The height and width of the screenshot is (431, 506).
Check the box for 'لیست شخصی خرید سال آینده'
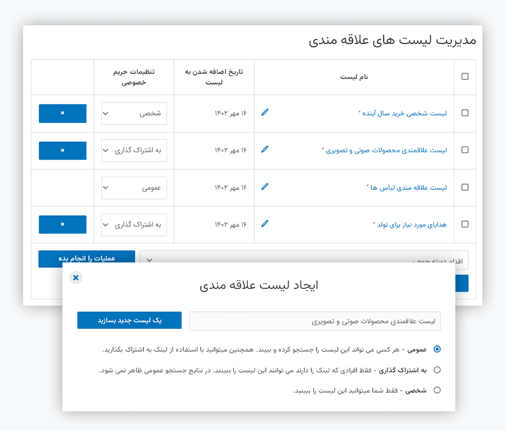click(465, 113)
